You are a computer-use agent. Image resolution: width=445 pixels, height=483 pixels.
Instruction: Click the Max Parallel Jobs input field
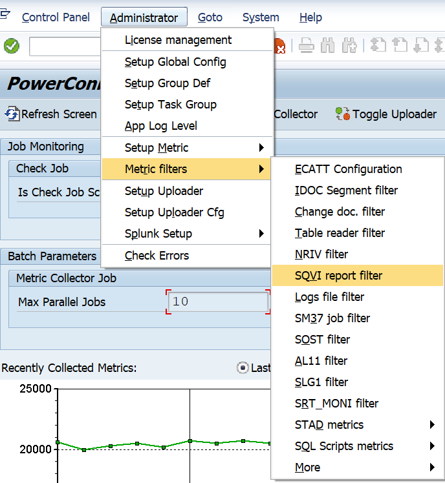click(x=218, y=302)
